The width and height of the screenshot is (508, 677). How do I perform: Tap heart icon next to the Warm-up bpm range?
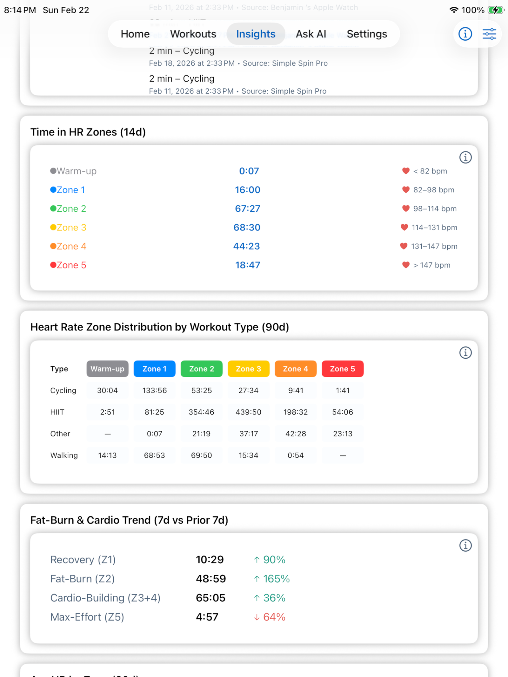405,171
